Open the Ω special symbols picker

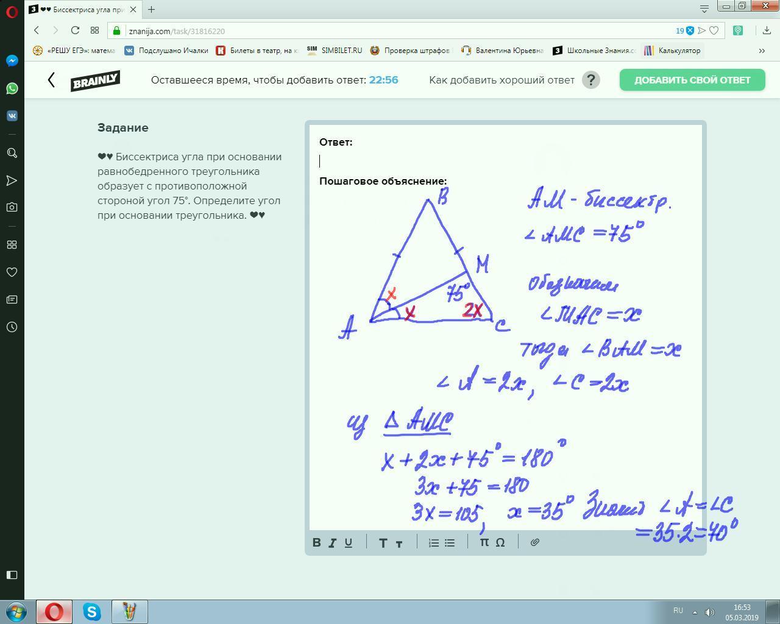coord(500,542)
